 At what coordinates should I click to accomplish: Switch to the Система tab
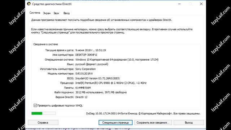coord(35,13)
